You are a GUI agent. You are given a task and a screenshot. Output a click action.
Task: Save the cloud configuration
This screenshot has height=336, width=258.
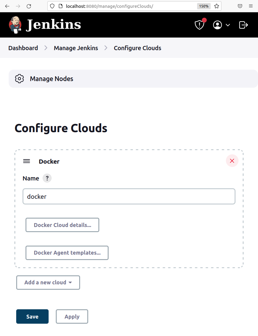click(32, 316)
